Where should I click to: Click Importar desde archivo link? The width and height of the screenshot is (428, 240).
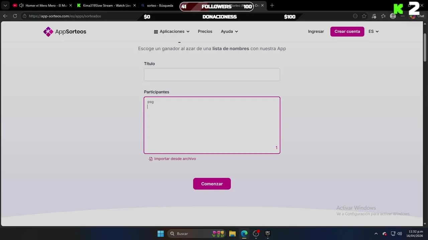pyautogui.click(x=175, y=159)
